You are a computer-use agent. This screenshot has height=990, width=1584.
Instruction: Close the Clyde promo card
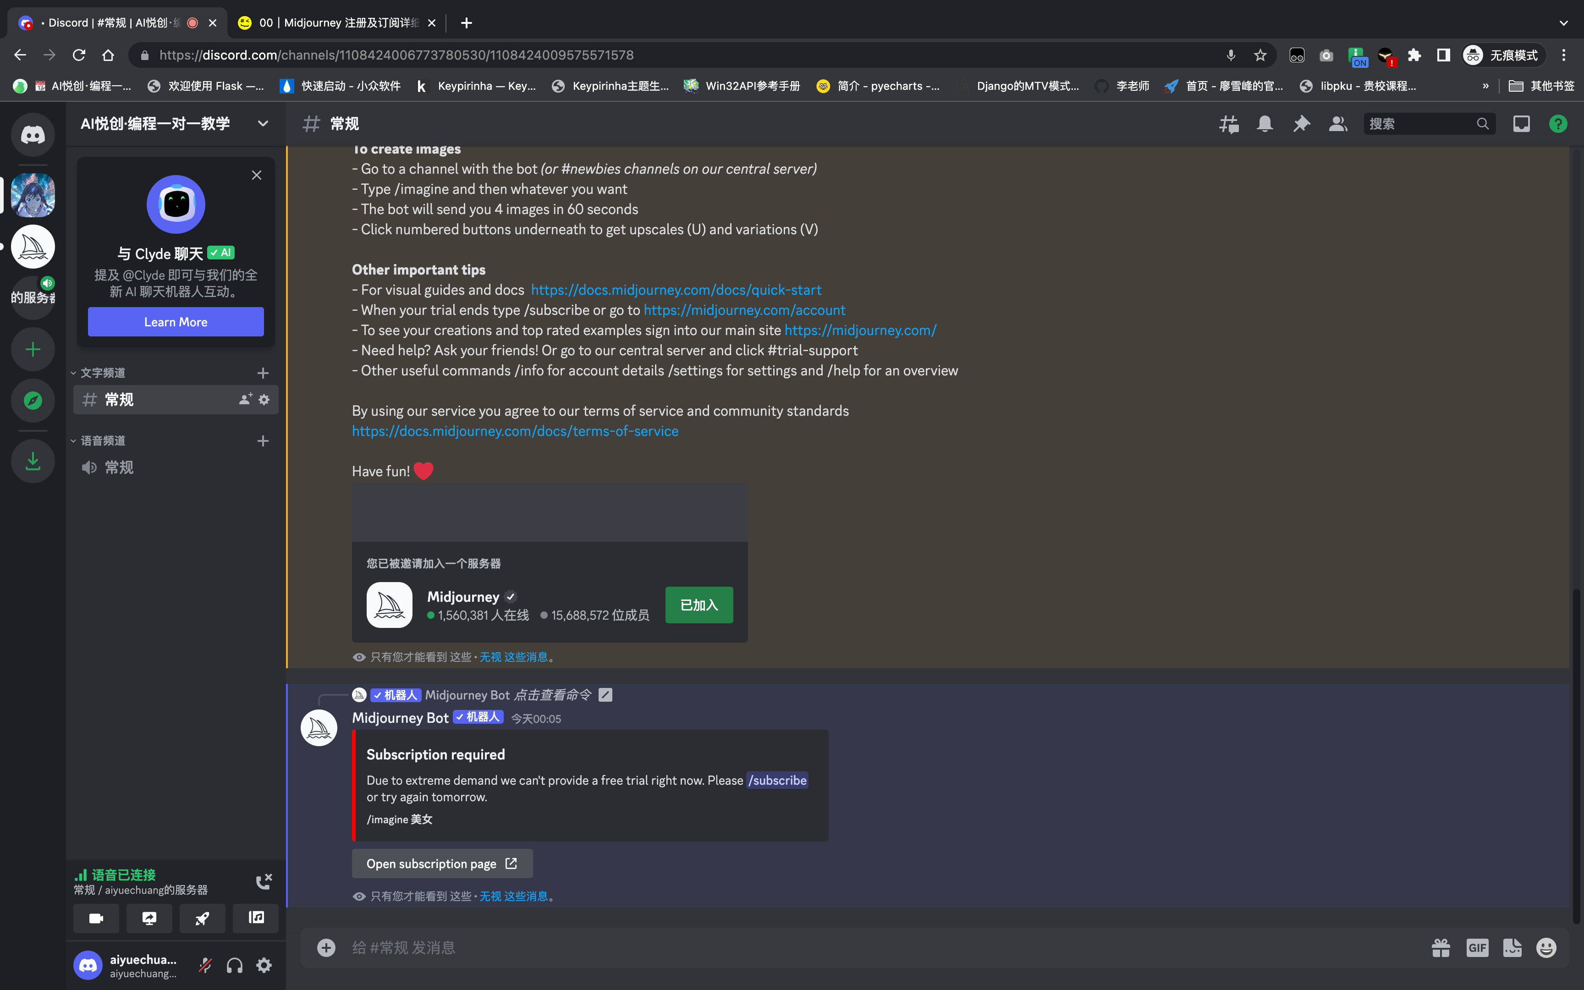click(x=257, y=176)
